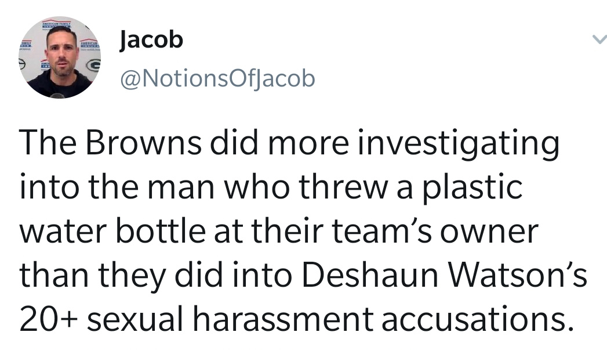Click the word "accusations." ending the tweet
This screenshot has height=350, width=607.
click(478, 319)
